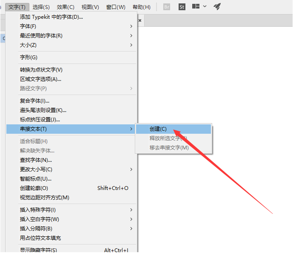This screenshot has width=293, height=253.
Task: Open the 帮助(H) menu
Action: point(142,7)
